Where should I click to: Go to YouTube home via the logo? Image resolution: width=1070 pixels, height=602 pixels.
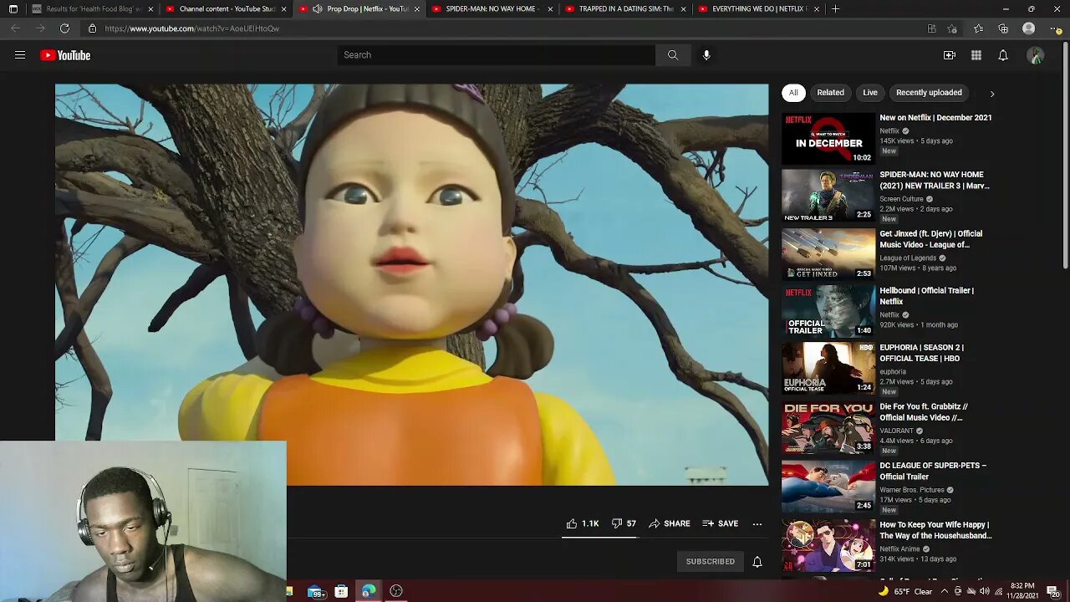pos(65,55)
